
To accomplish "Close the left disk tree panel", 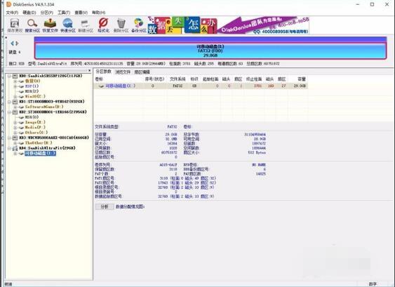I will [x=89, y=71].
